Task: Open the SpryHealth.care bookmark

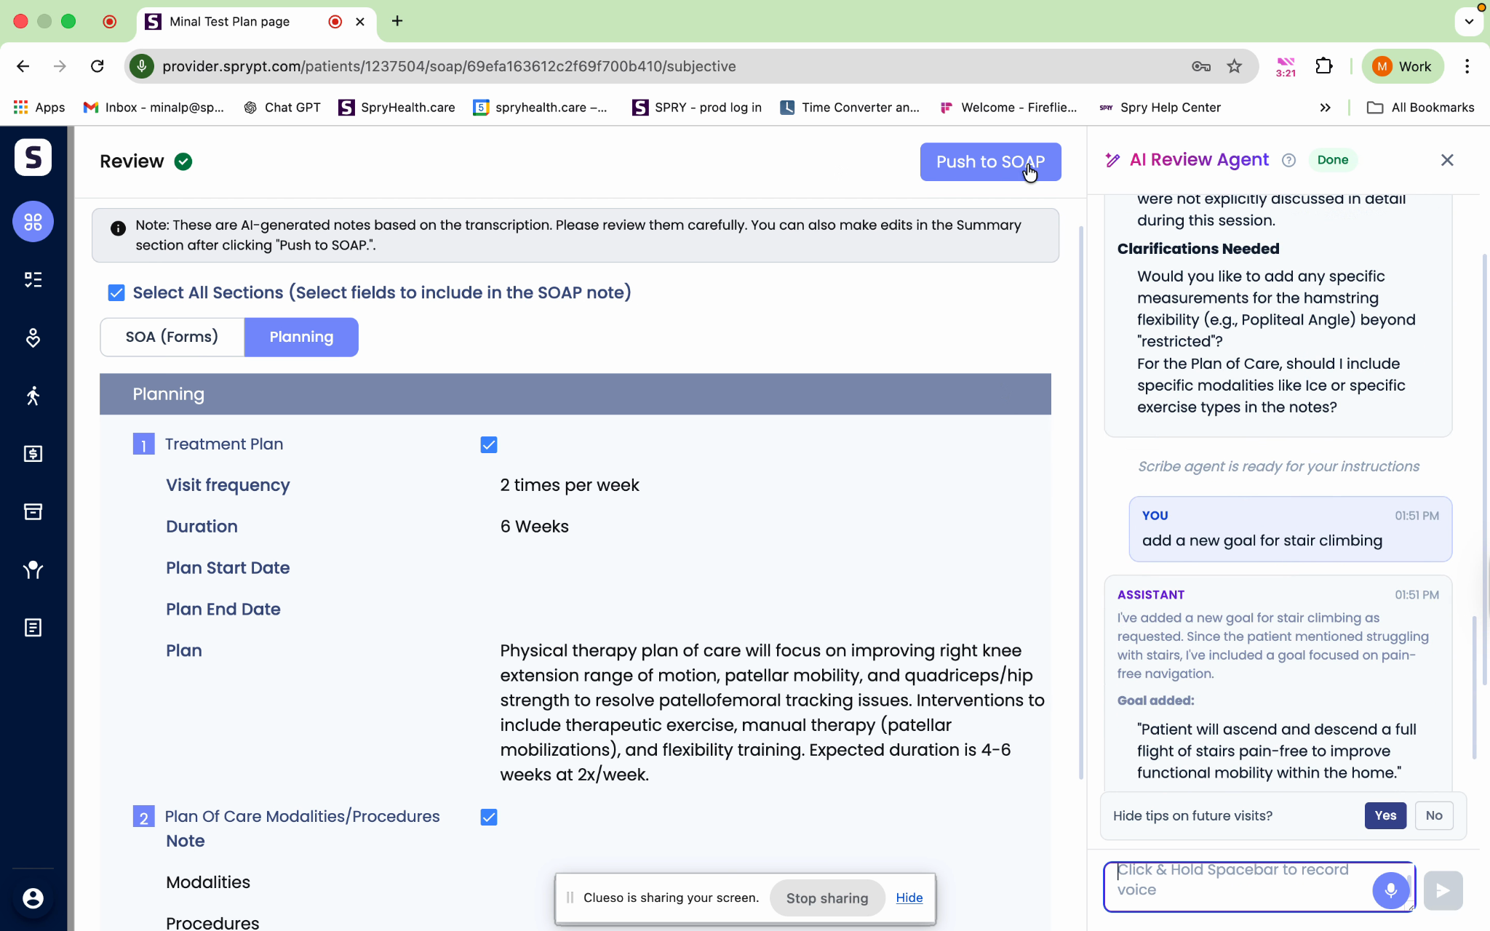Action: 397,108
